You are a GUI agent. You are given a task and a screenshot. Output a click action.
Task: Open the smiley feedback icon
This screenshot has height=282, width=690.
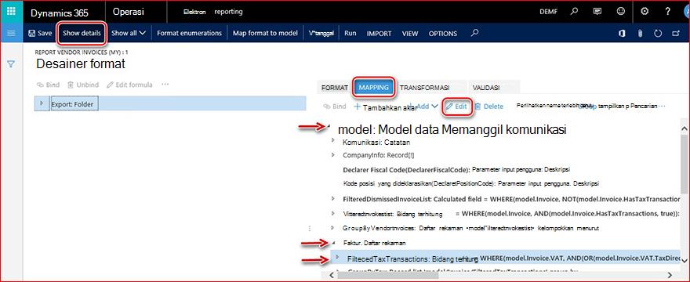[621, 12]
